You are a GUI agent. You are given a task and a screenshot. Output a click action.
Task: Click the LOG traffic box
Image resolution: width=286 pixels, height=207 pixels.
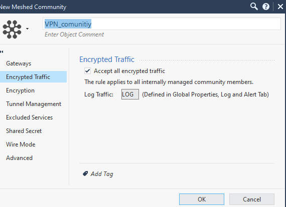(130, 94)
